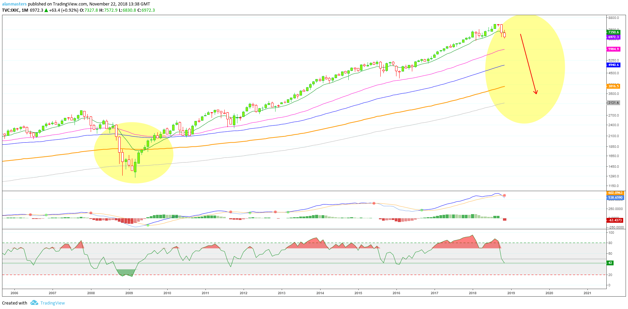Viewport: 628px width, 309px height.
Task: Click the 1650.0 price axis value
Action: click(x=614, y=156)
